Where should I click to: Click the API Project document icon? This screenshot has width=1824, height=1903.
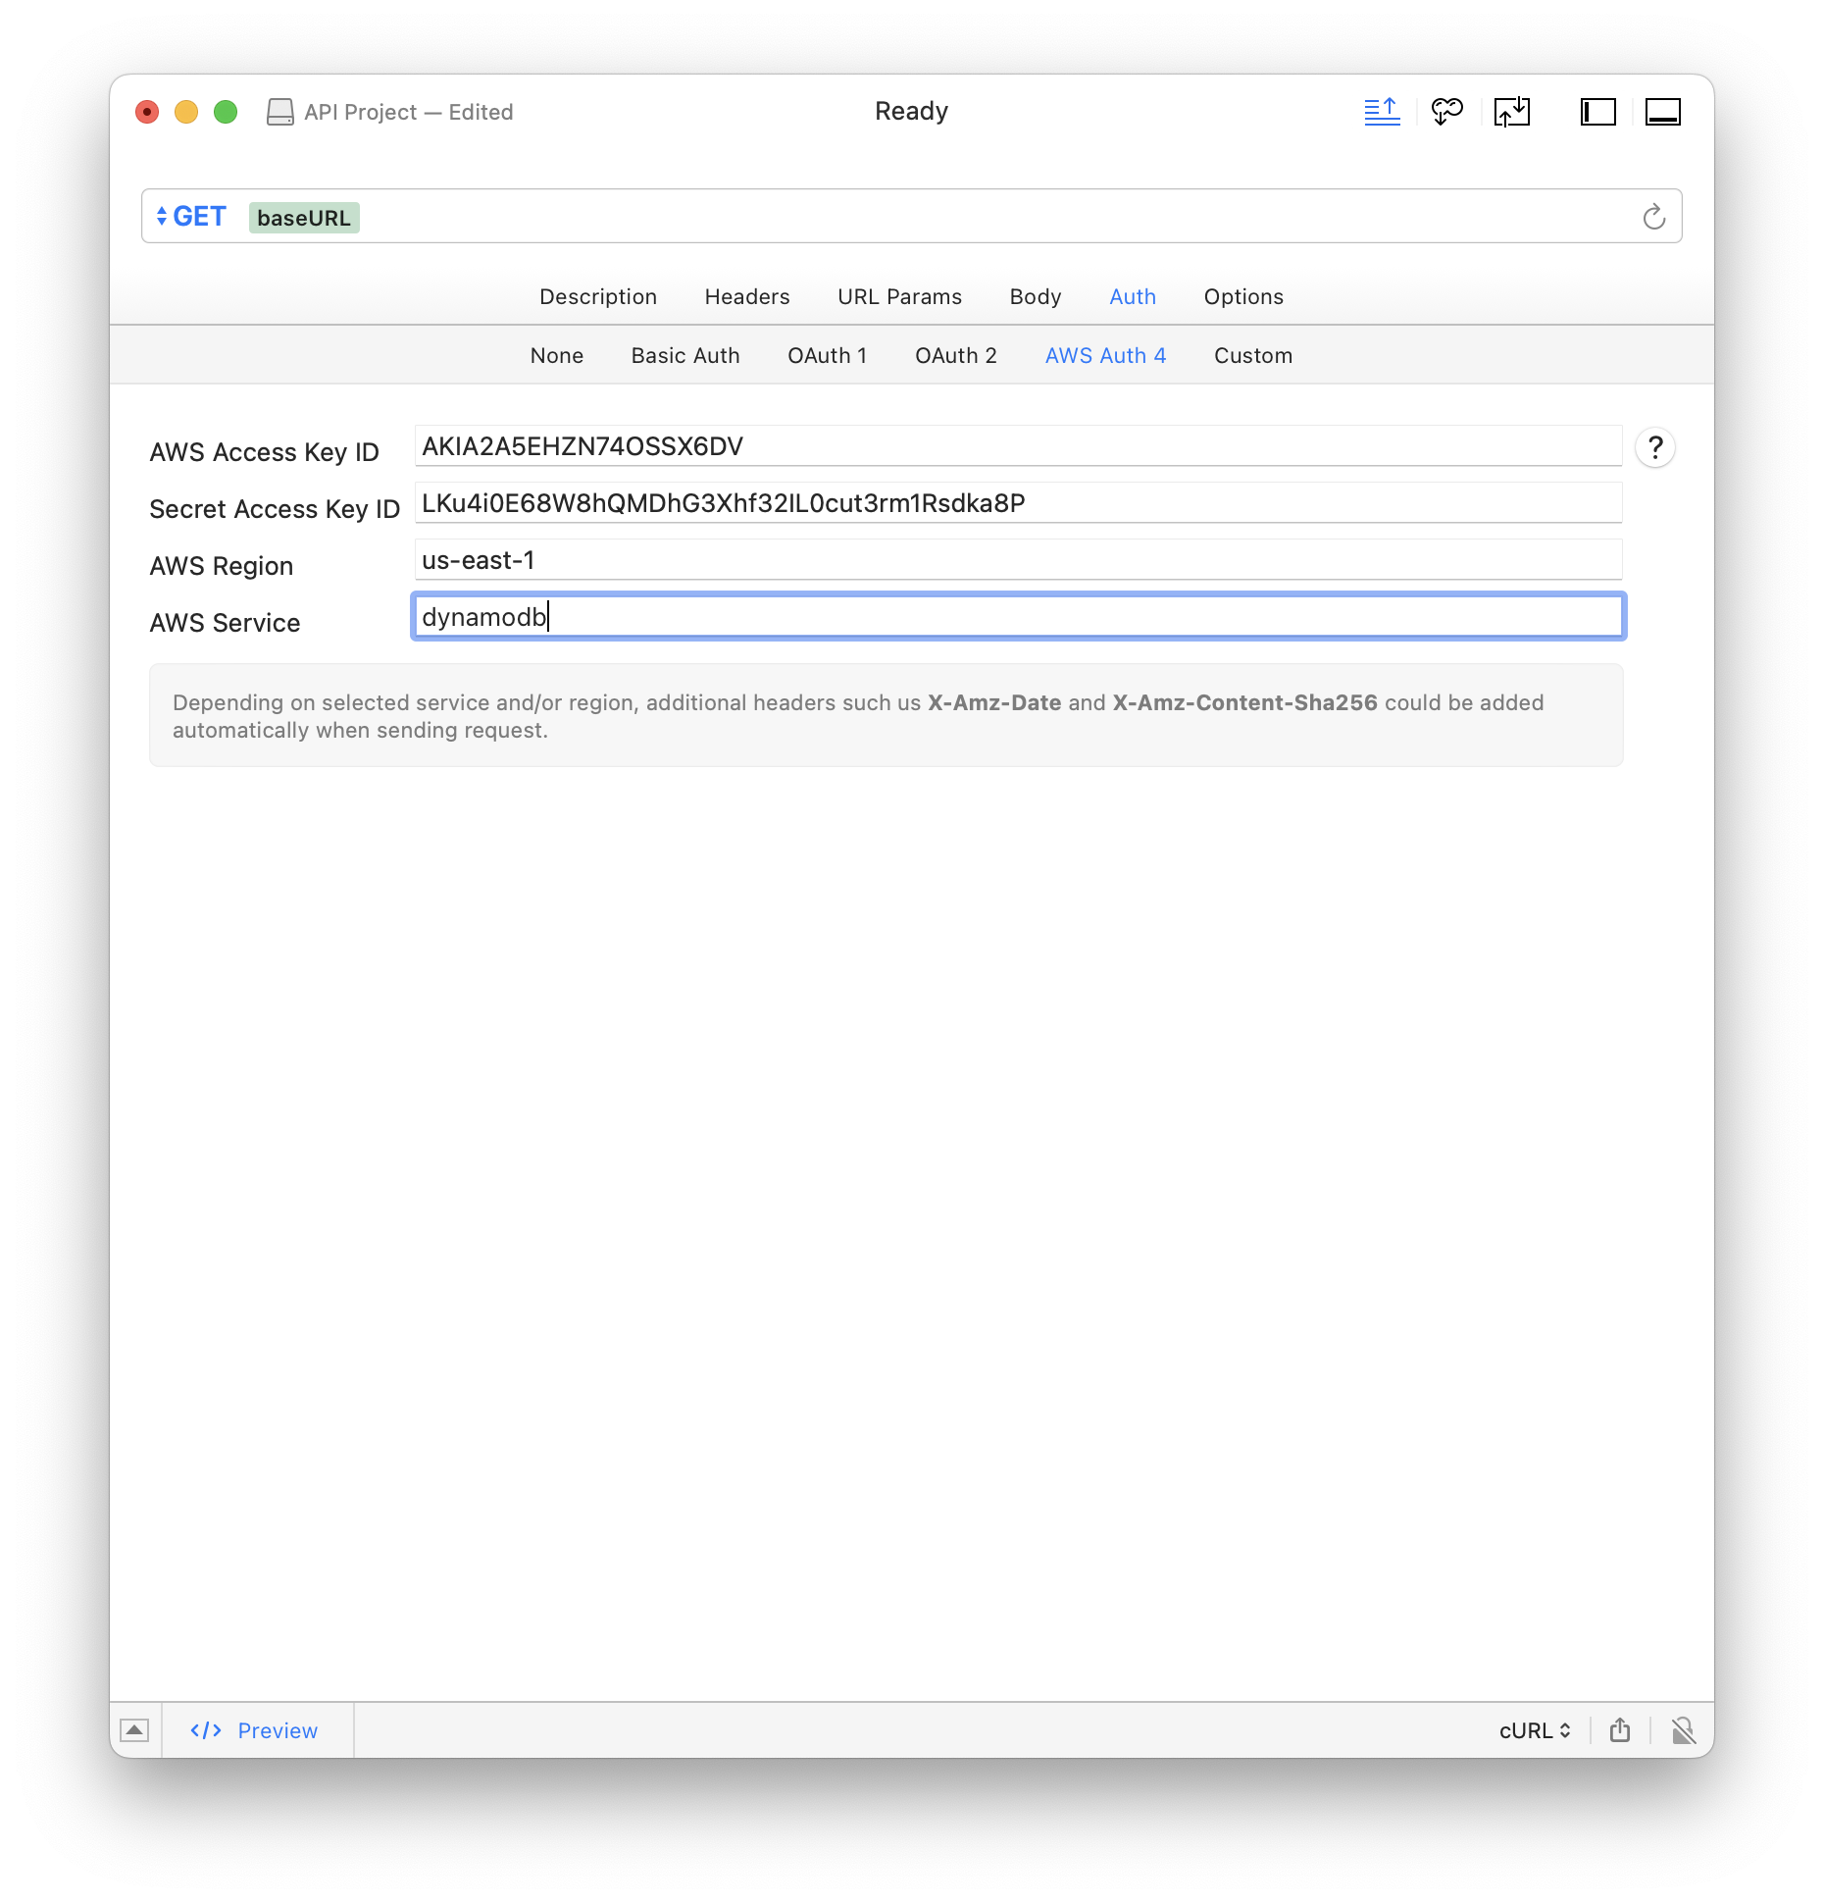pos(279,112)
